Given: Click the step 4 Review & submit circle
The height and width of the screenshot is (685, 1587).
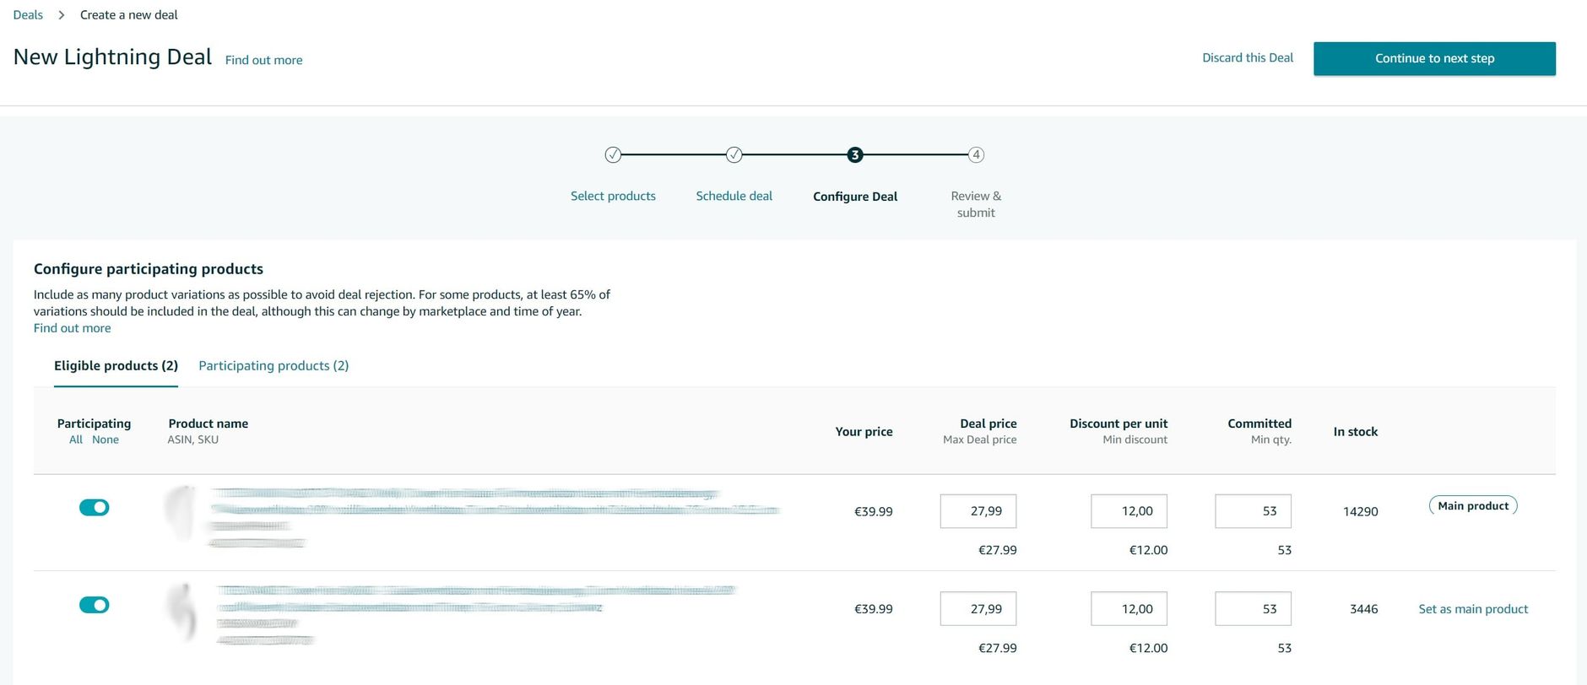Looking at the screenshot, I should pyautogui.click(x=976, y=154).
